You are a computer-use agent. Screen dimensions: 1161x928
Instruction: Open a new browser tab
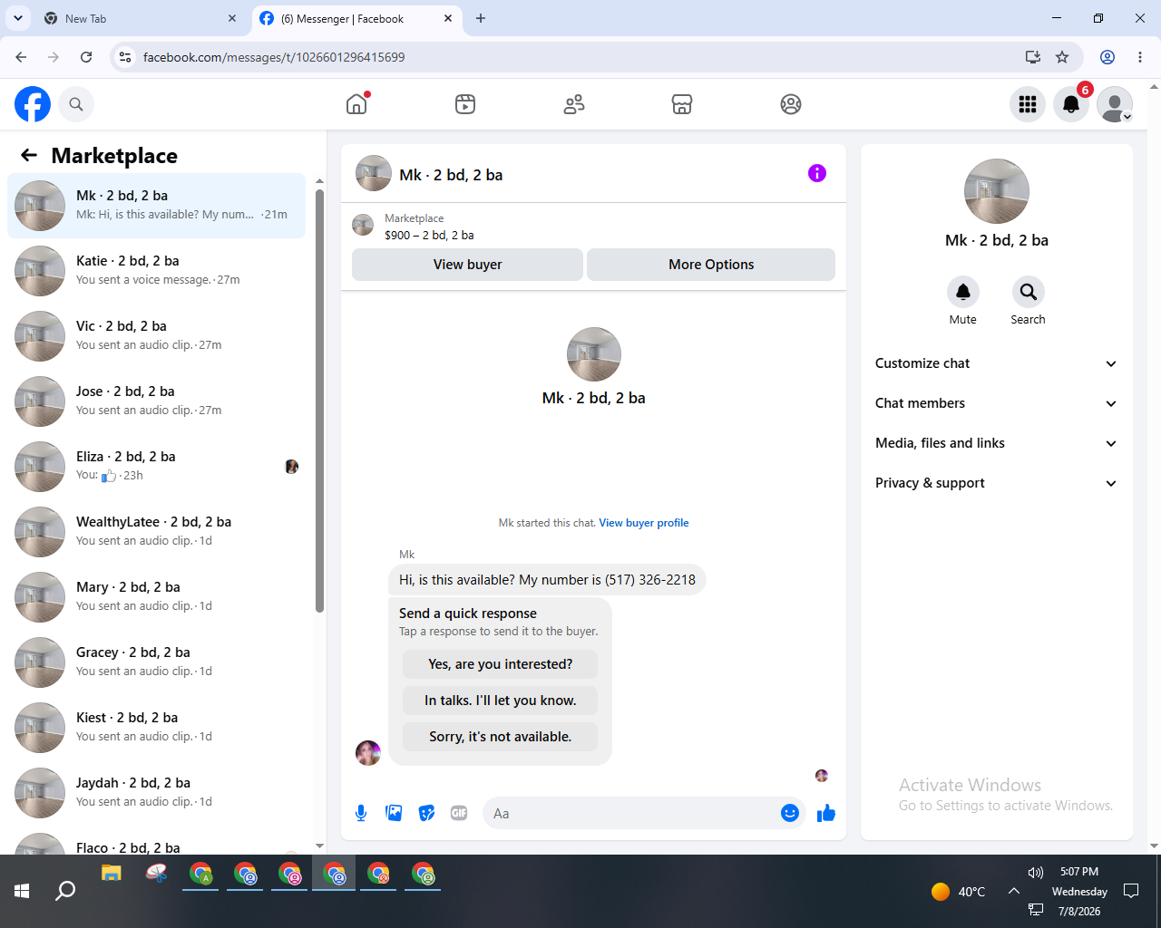point(481,18)
